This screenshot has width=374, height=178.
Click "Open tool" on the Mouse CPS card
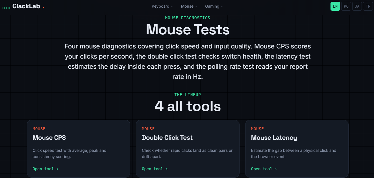pyautogui.click(x=45, y=169)
